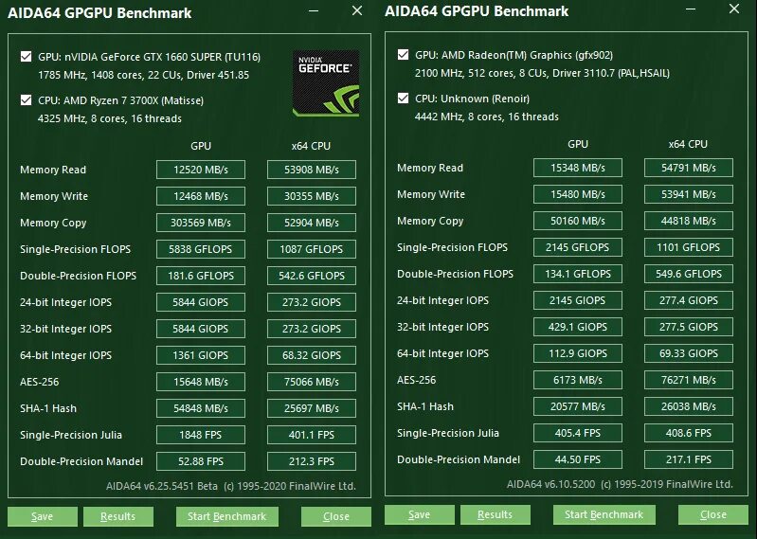Select 69.33 GIOPS 64-bit integer value
Viewport: 757px width, 539px height.
click(x=689, y=353)
